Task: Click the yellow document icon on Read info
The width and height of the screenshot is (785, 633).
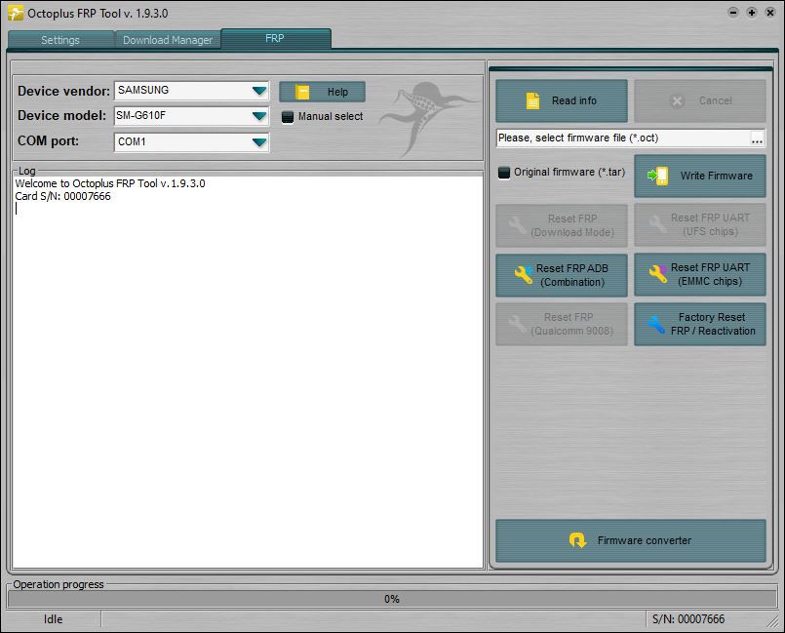Action: (532, 100)
